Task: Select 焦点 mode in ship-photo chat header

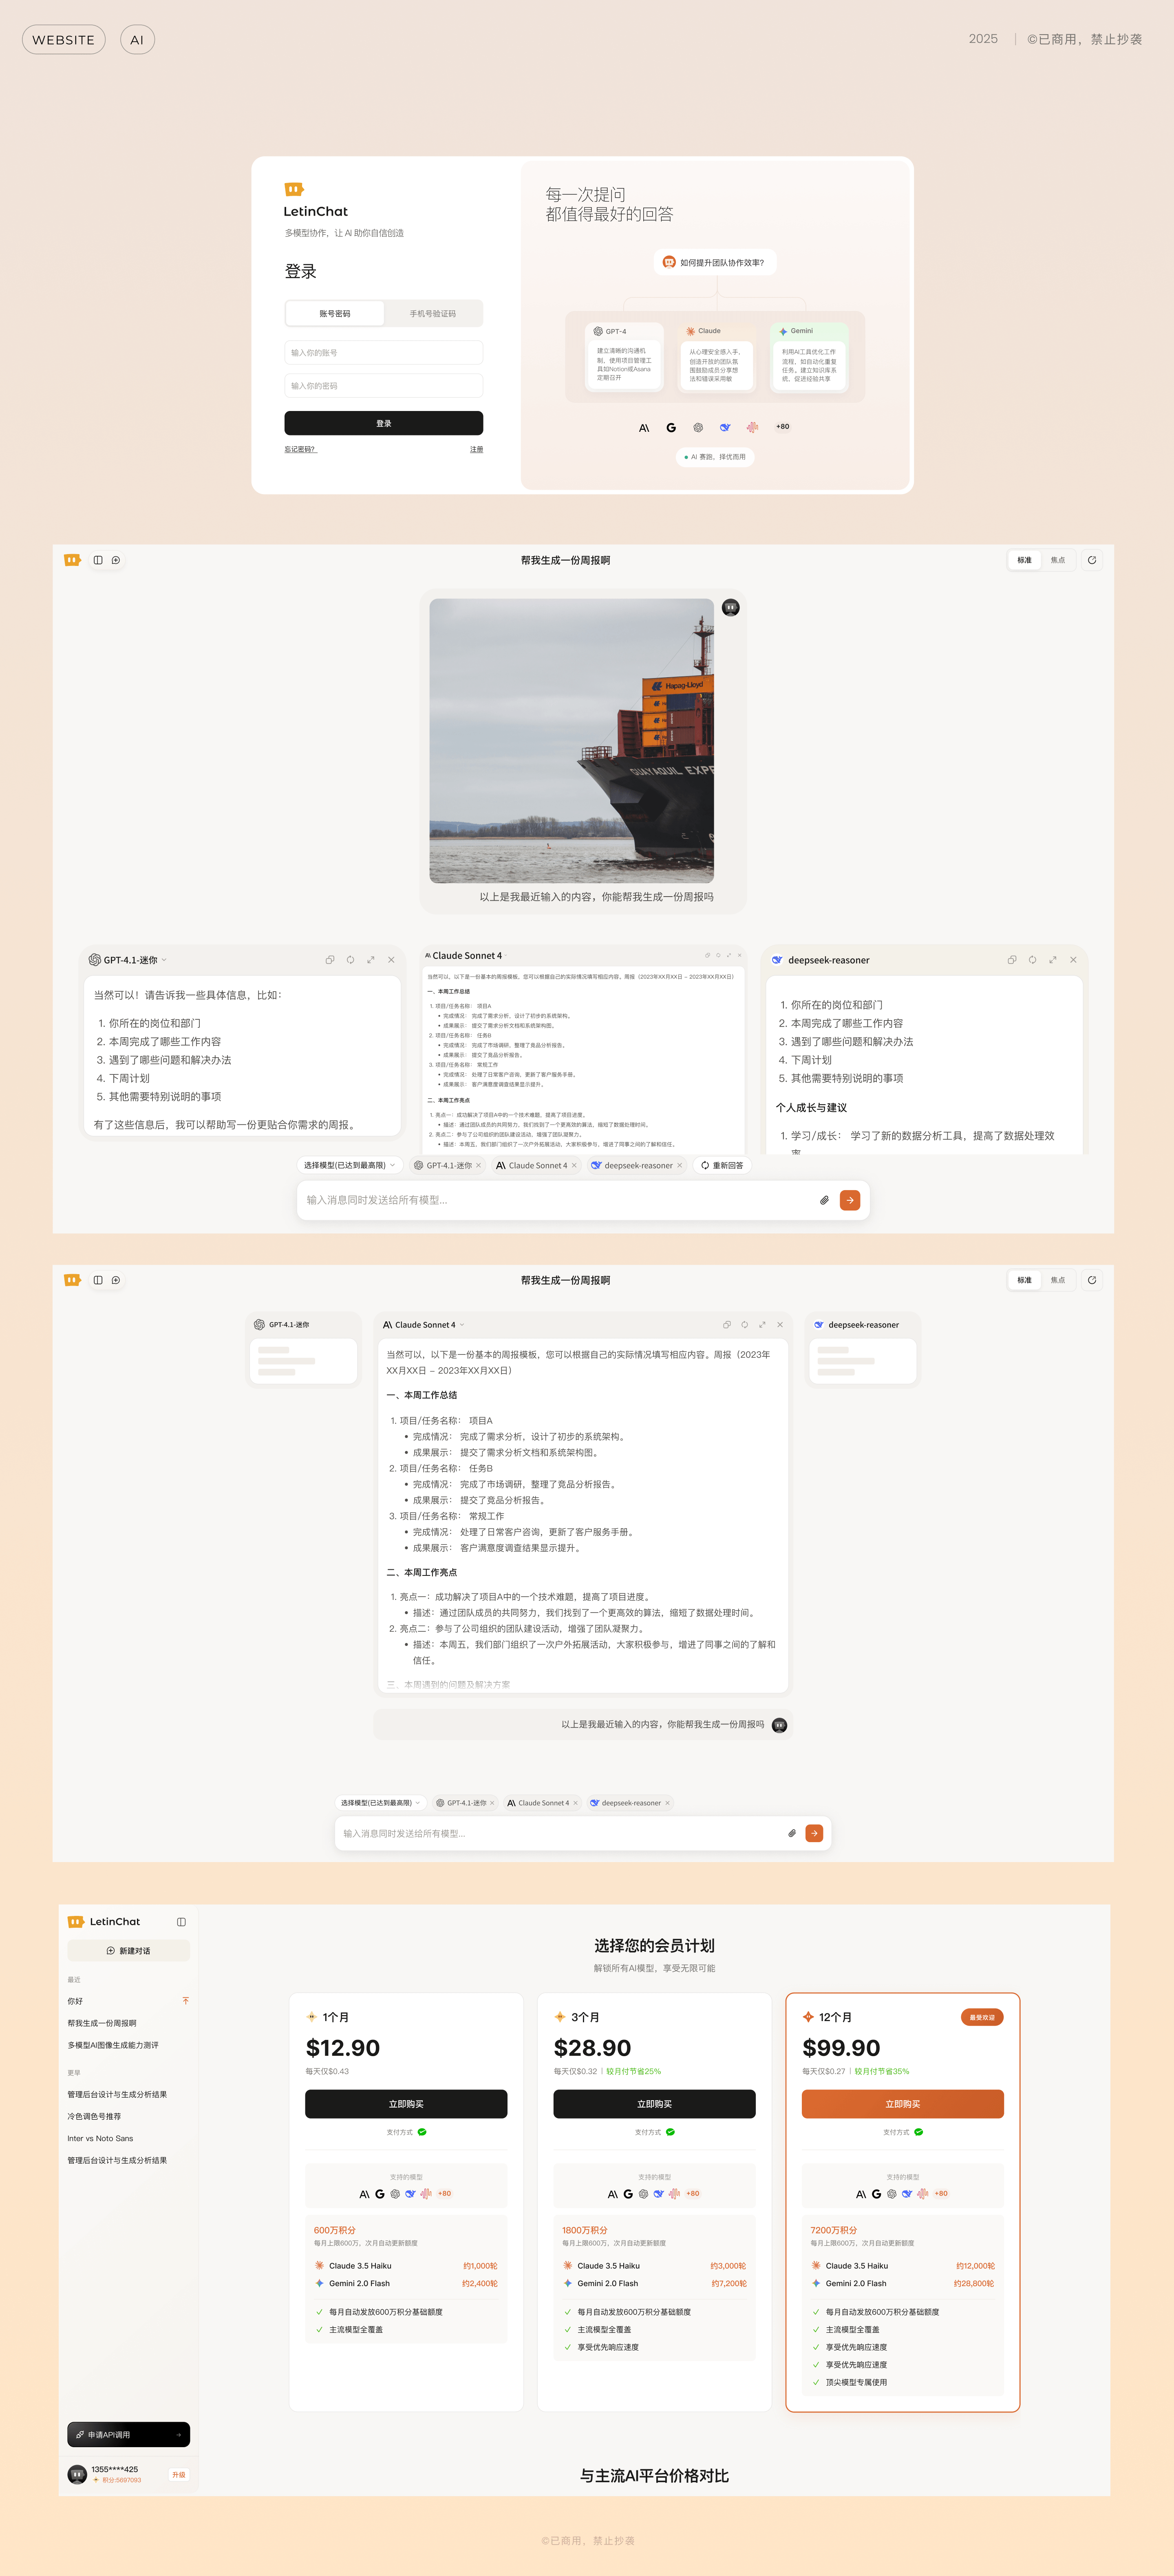Action: pyautogui.click(x=1057, y=560)
